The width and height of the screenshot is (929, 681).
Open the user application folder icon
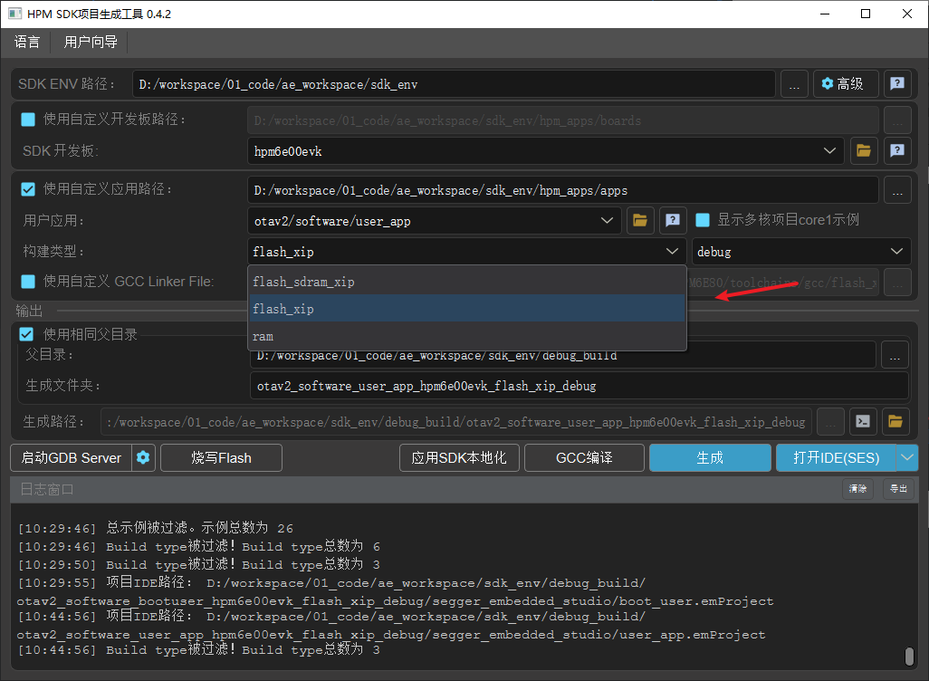[x=640, y=220]
